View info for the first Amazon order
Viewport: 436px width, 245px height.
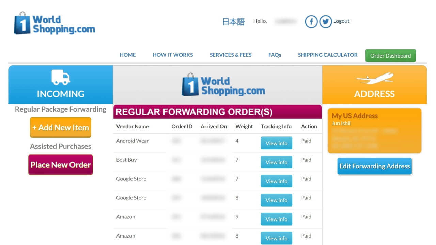pyautogui.click(x=276, y=219)
